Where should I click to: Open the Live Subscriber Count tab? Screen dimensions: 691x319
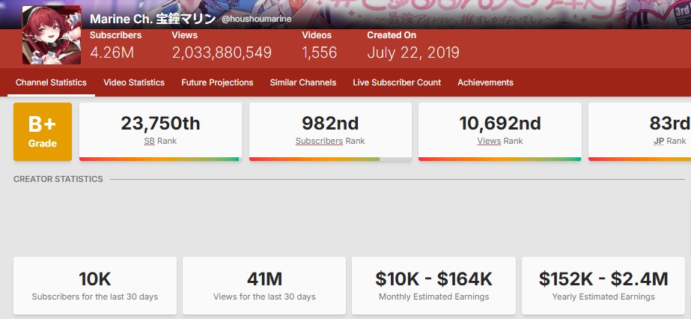[x=397, y=82]
